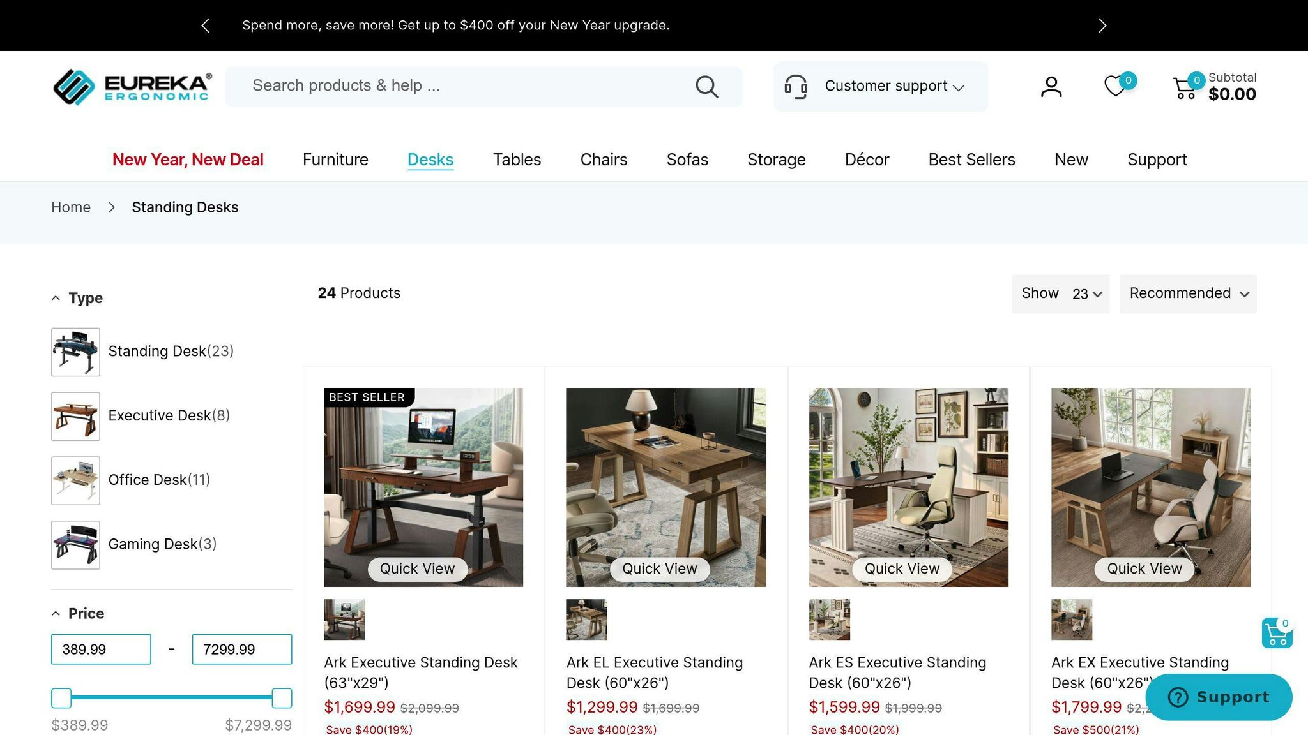
Task: Open the Customer support dropdown
Action: pyautogui.click(x=880, y=86)
